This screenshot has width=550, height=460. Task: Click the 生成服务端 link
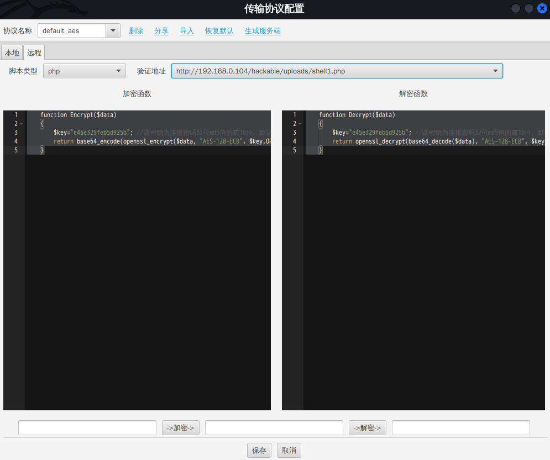263,31
